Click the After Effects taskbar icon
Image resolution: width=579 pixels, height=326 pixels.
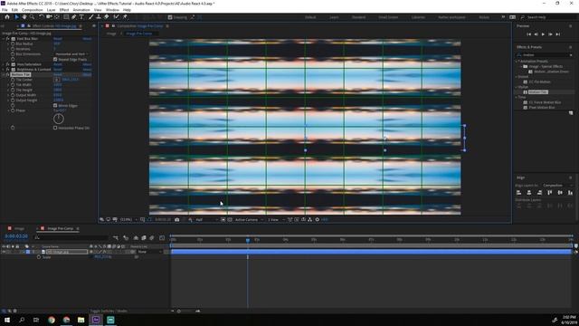96,320
